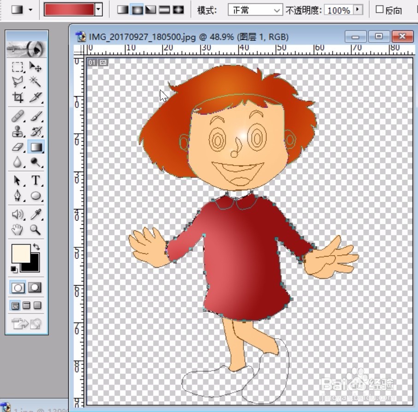Select the Type tool
418x412 pixels.
35,181
